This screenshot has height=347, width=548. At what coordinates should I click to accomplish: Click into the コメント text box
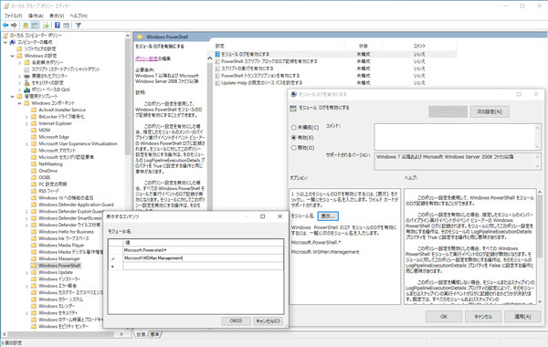click(454, 137)
